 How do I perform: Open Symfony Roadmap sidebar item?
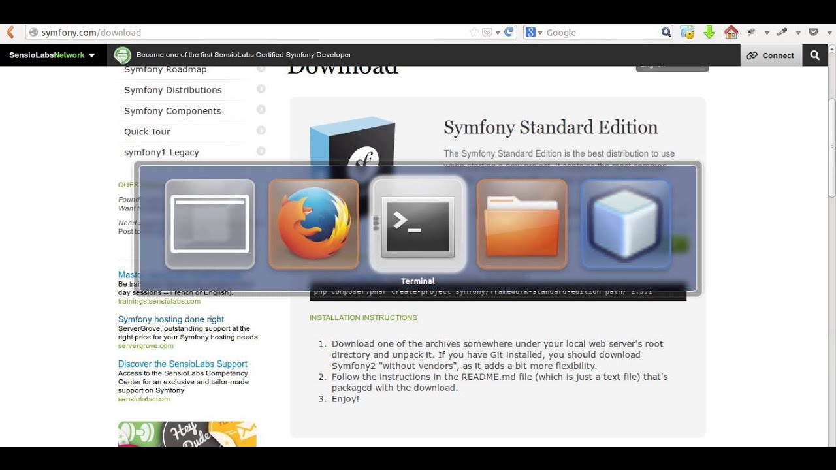(x=165, y=70)
